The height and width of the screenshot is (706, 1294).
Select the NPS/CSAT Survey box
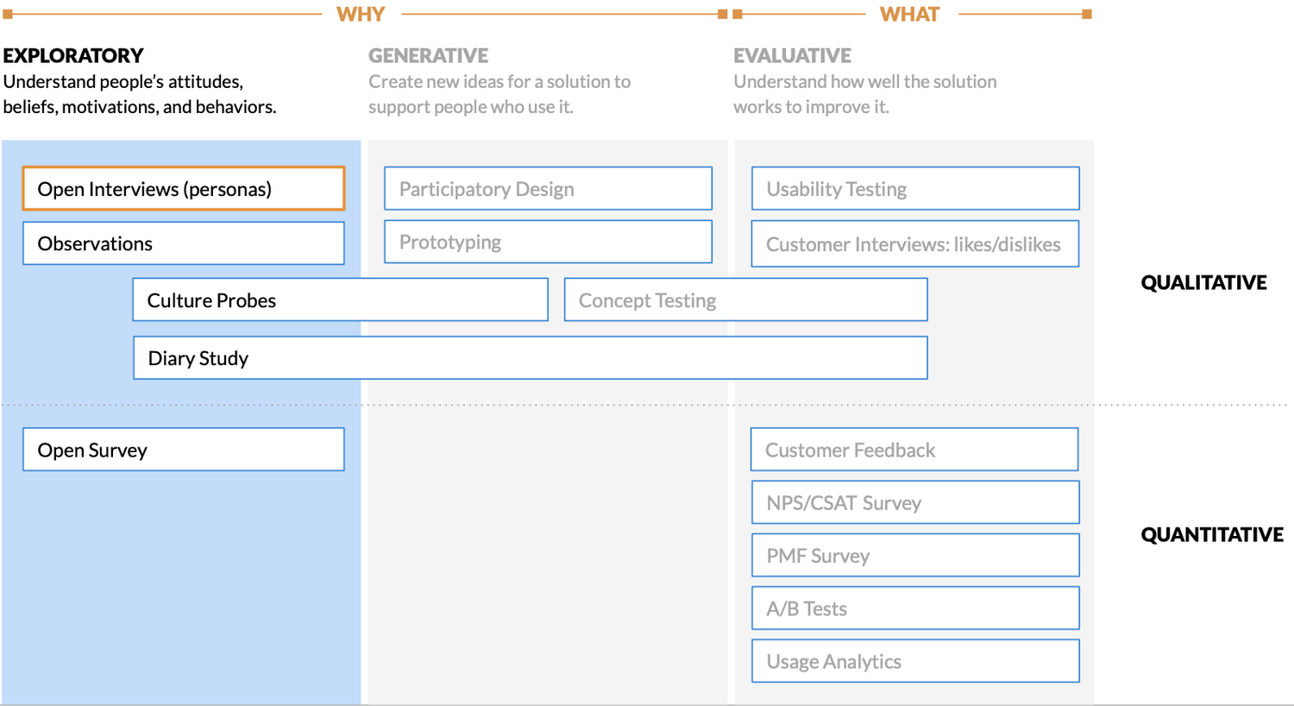tap(915, 502)
